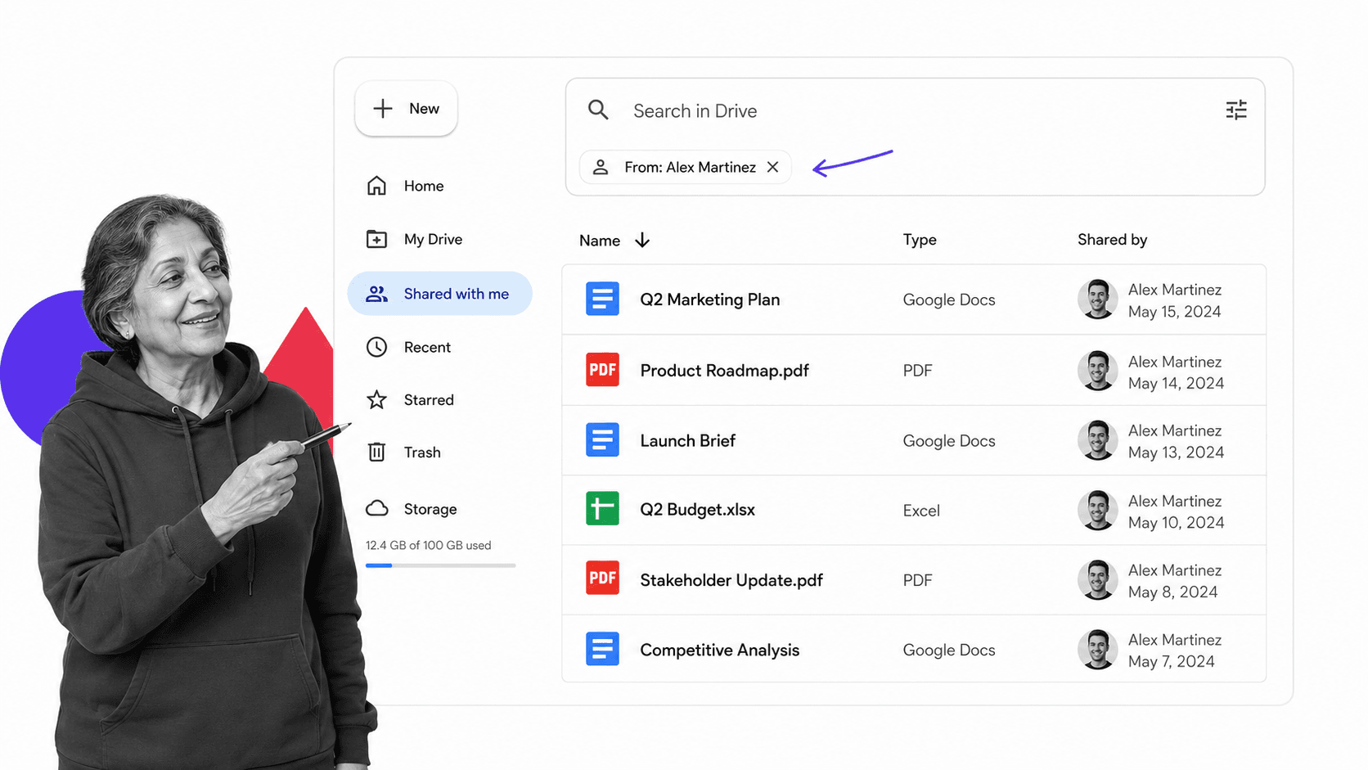Click the May 10, 2024 date
Viewport: 1368px width, 770px height.
click(1176, 523)
